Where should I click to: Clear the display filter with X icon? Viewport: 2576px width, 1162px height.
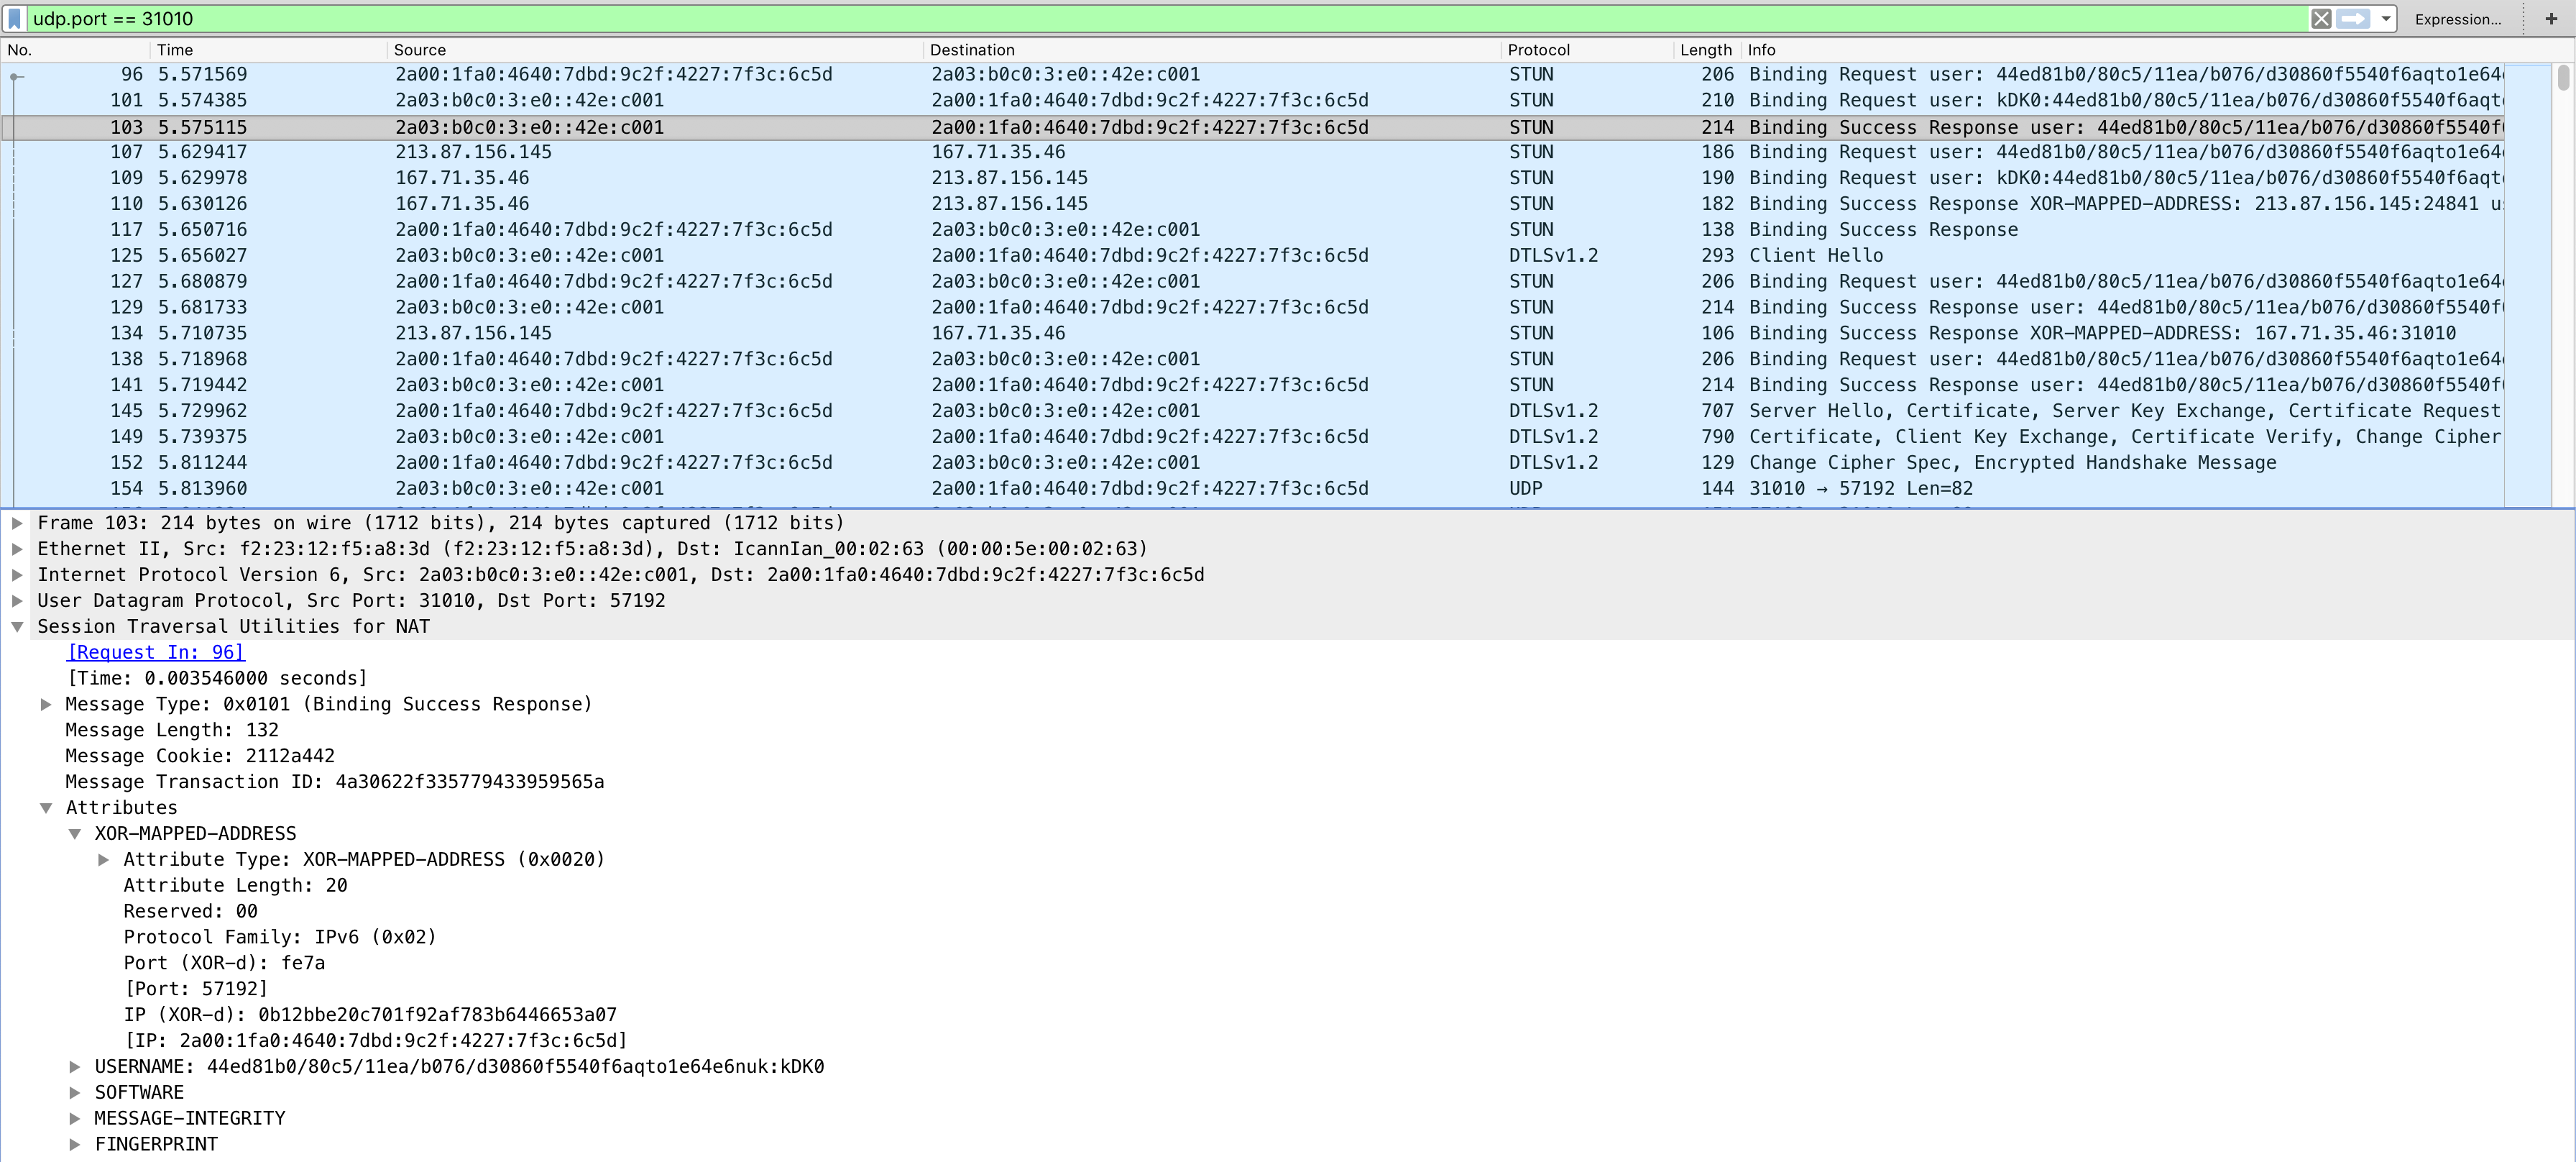(2321, 19)
